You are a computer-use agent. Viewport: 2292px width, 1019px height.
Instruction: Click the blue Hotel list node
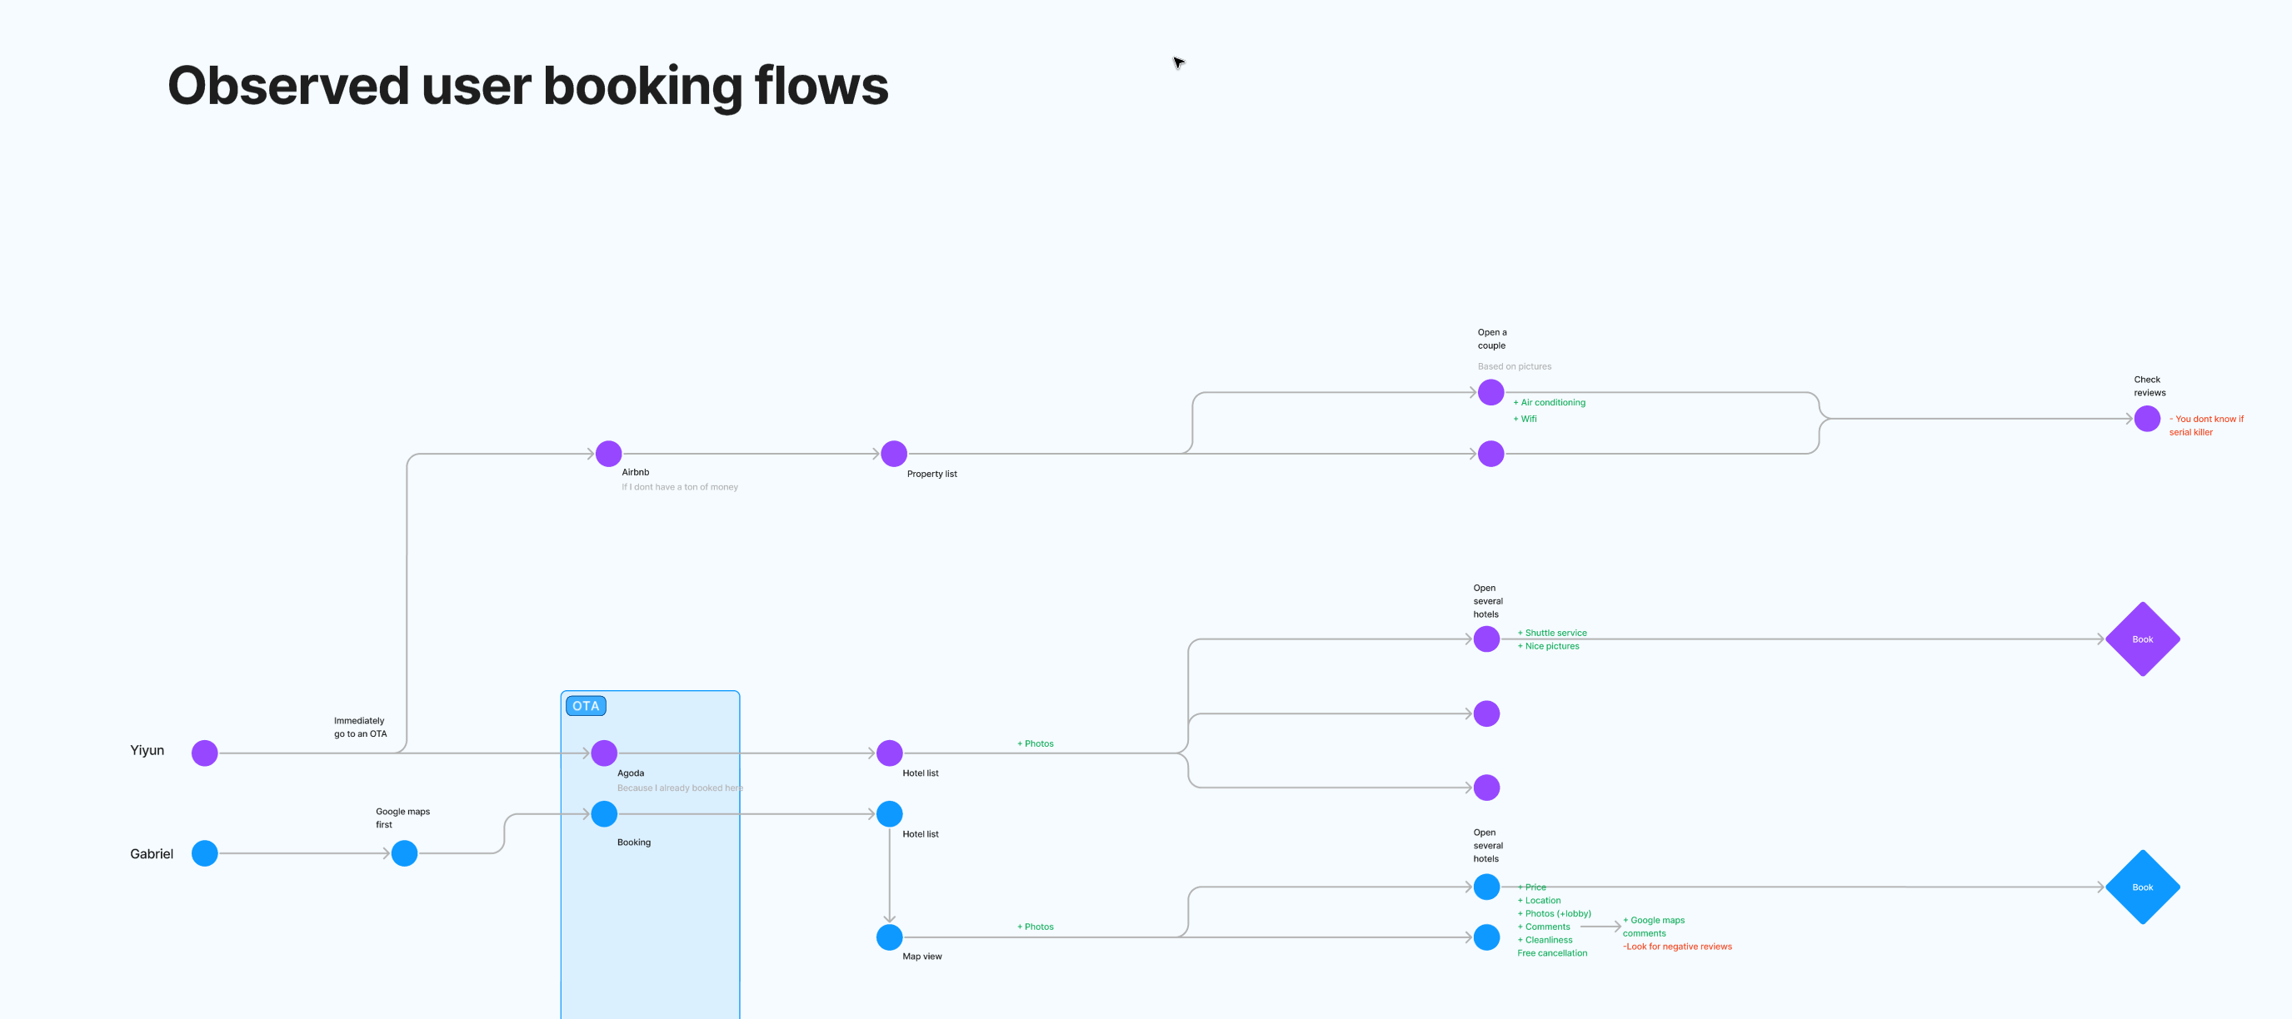pyautogui.click(x=889, y=813)
